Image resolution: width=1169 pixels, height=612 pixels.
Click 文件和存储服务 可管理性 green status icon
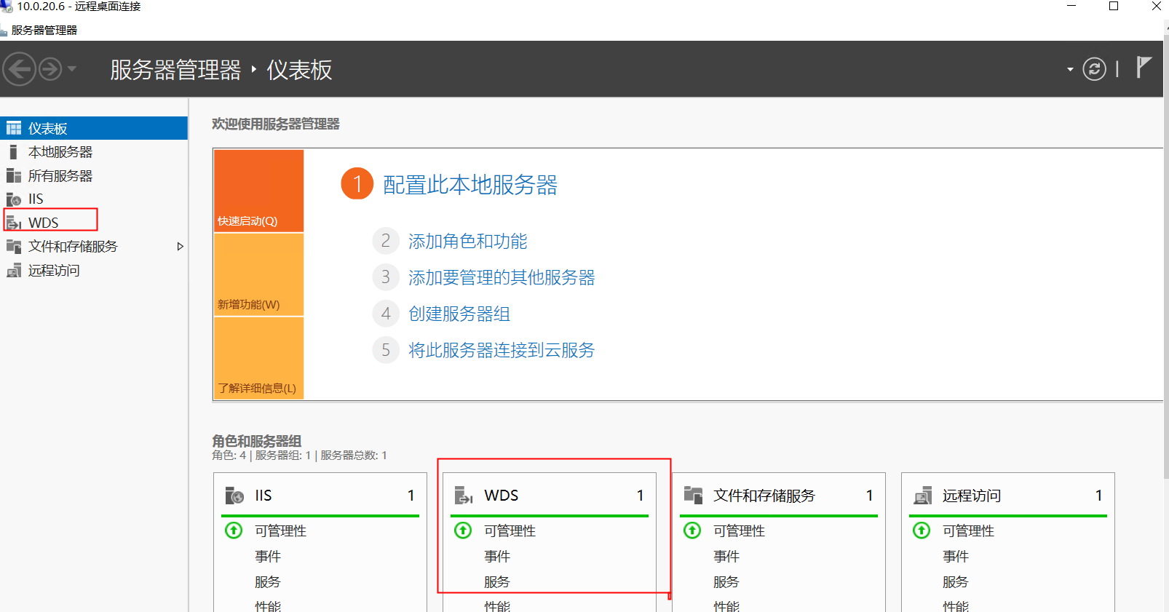pyautogui.click(x=692, y=530)
